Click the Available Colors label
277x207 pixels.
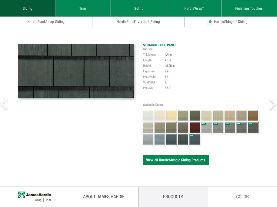click(153, 105)
